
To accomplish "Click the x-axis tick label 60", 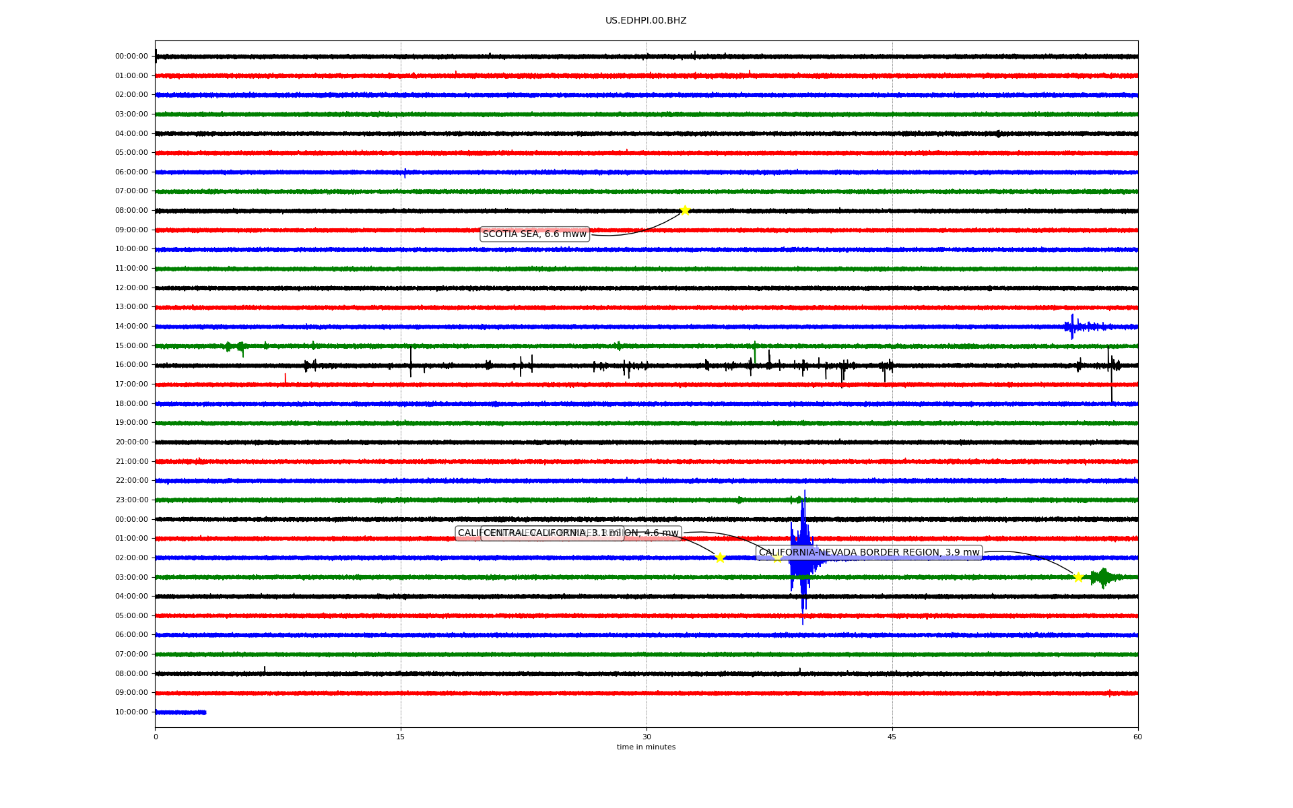I will click(x=1137, y=737).
